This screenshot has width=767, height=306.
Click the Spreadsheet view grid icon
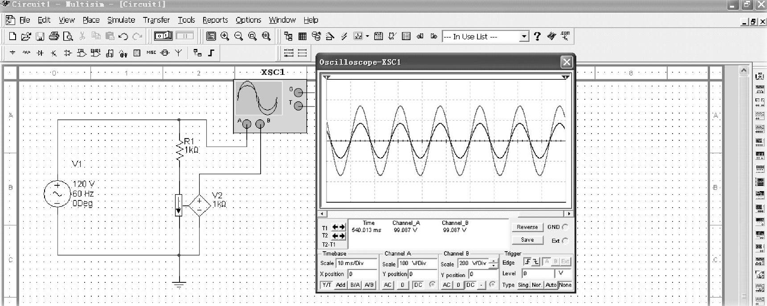[302, 37]
